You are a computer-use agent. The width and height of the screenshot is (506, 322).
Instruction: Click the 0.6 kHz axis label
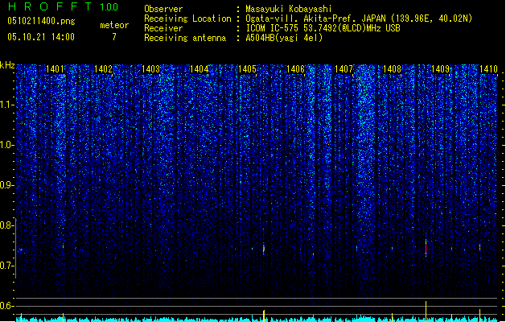(7, 306)
